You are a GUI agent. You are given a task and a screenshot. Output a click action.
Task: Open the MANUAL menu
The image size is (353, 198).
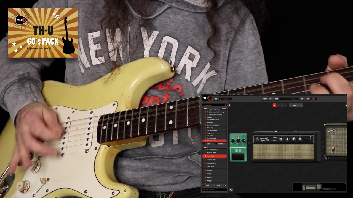[x=233, y=95]
